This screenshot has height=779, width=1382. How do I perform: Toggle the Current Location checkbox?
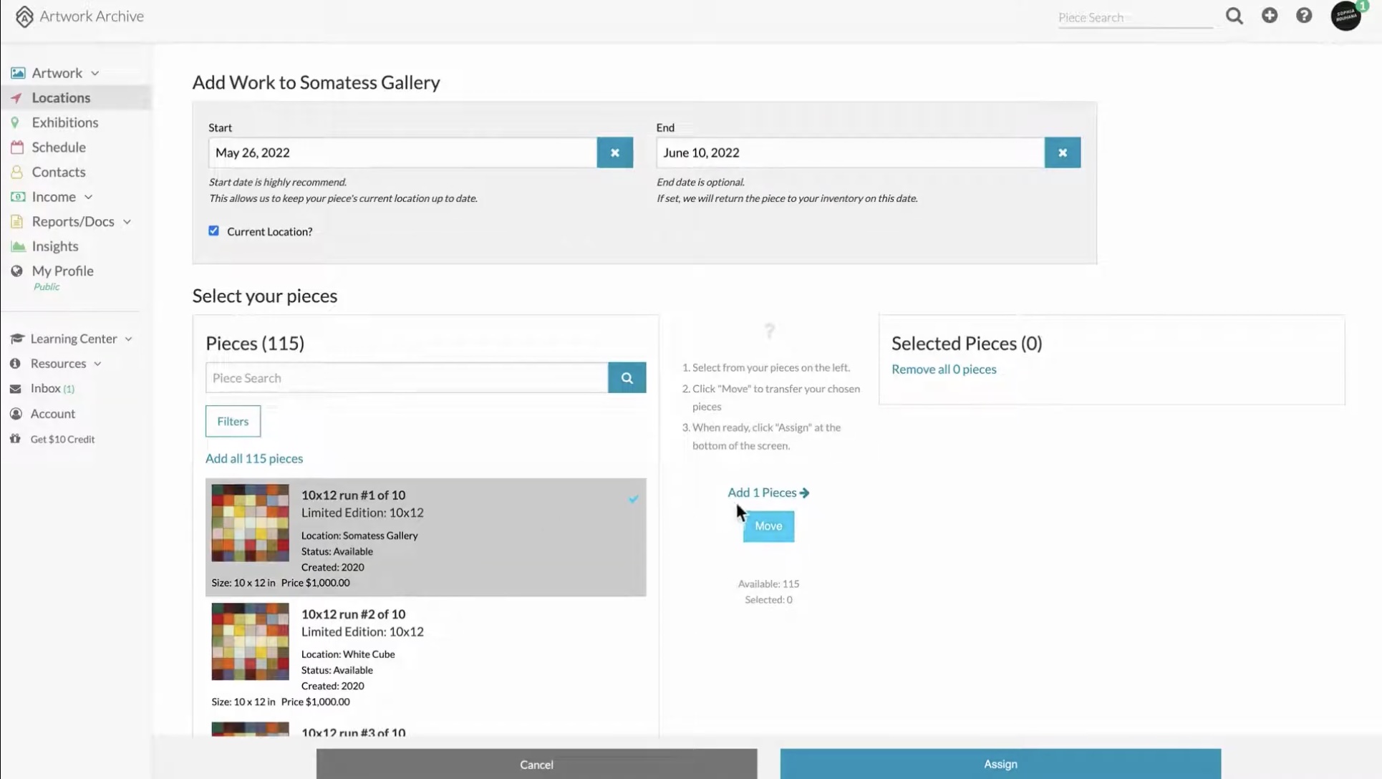213,231
